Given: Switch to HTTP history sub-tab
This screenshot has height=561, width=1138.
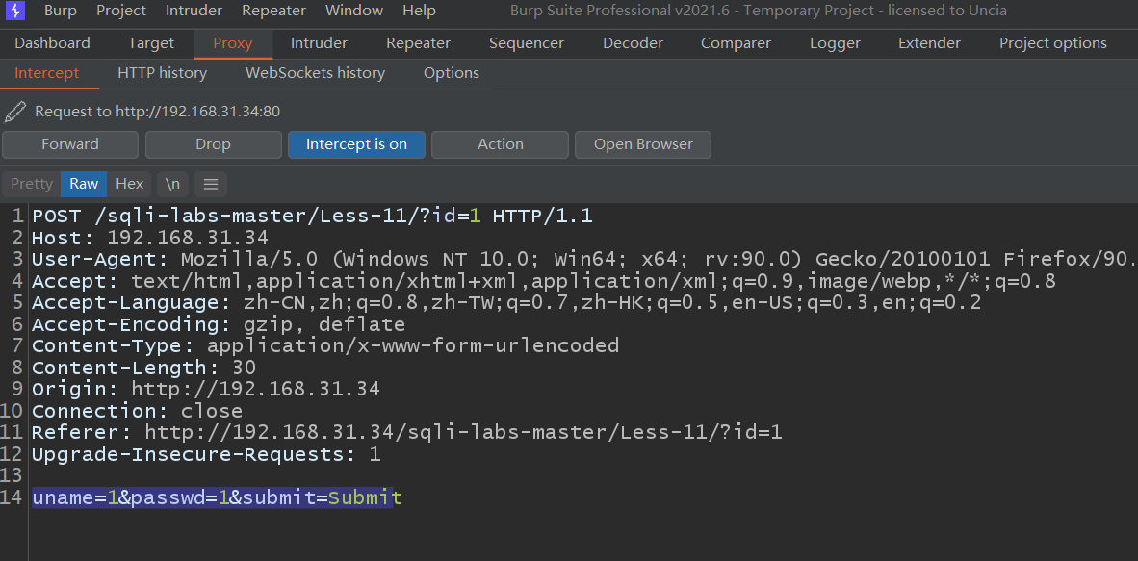Looking at the screenshot, I should (x=162, y=73).
